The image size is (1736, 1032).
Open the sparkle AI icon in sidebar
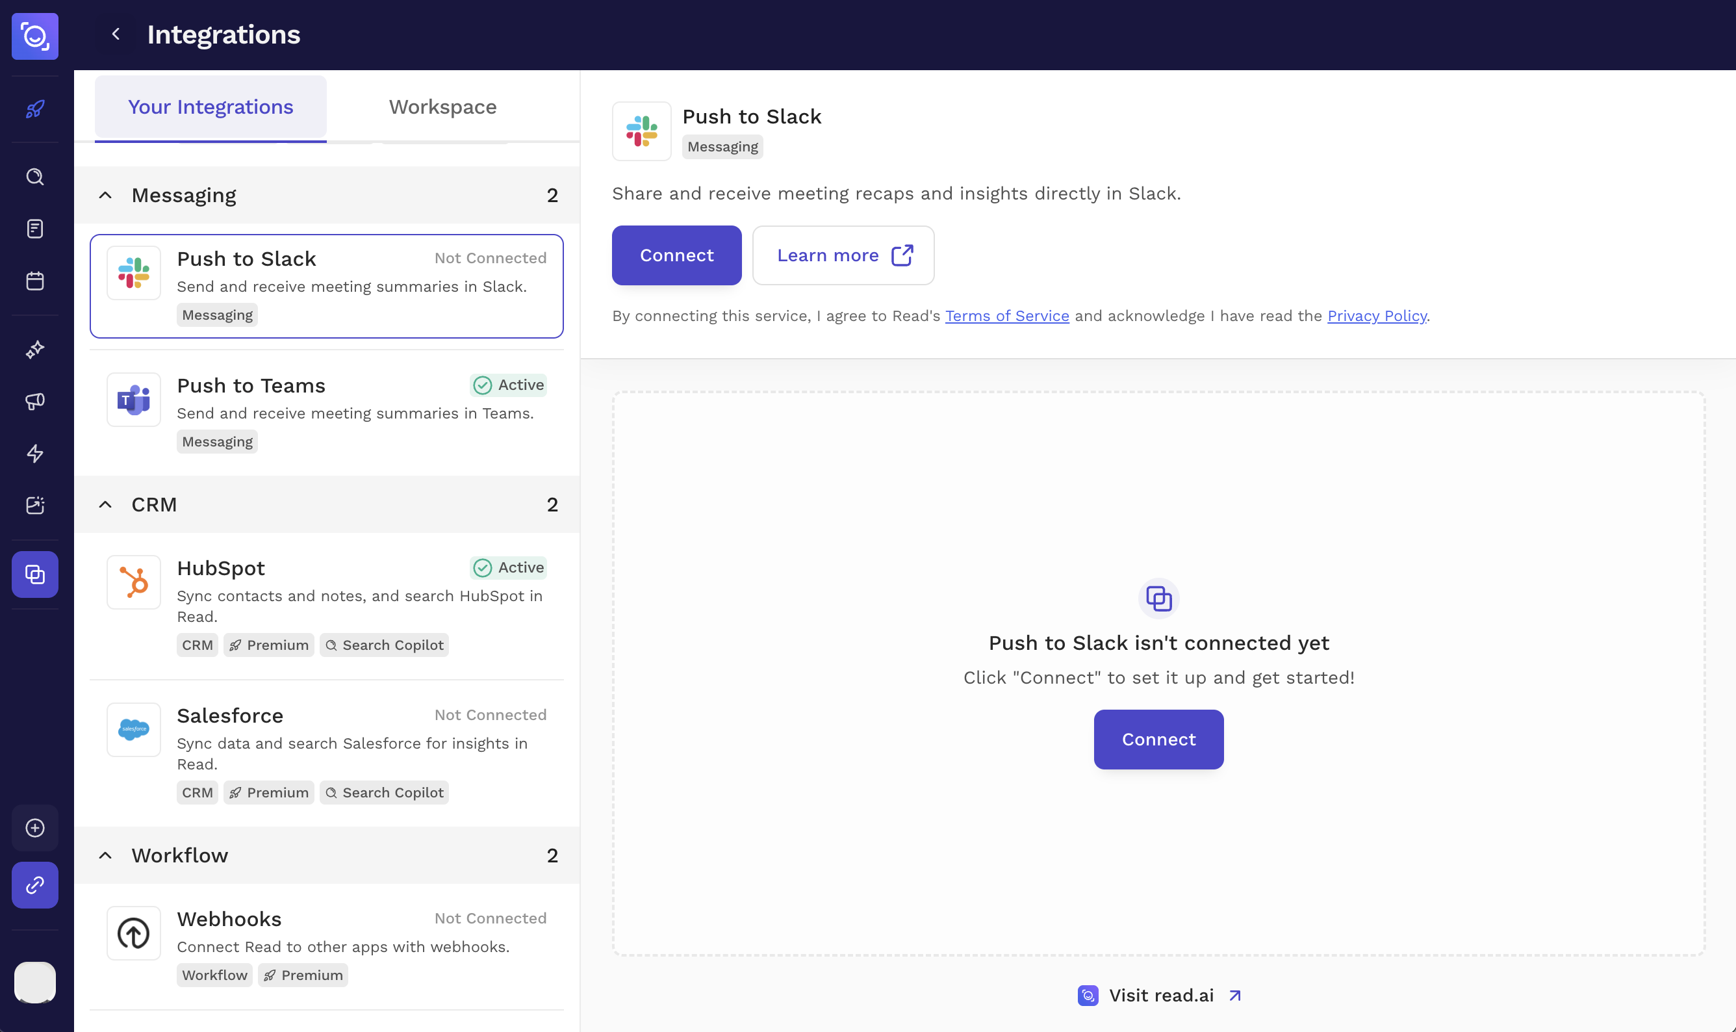[x=35, y=349]
